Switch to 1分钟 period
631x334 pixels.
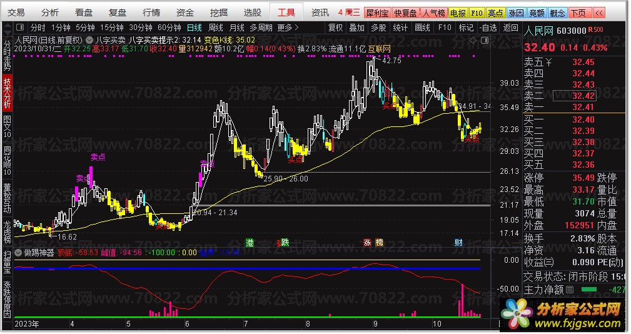[x=61, y=28]
